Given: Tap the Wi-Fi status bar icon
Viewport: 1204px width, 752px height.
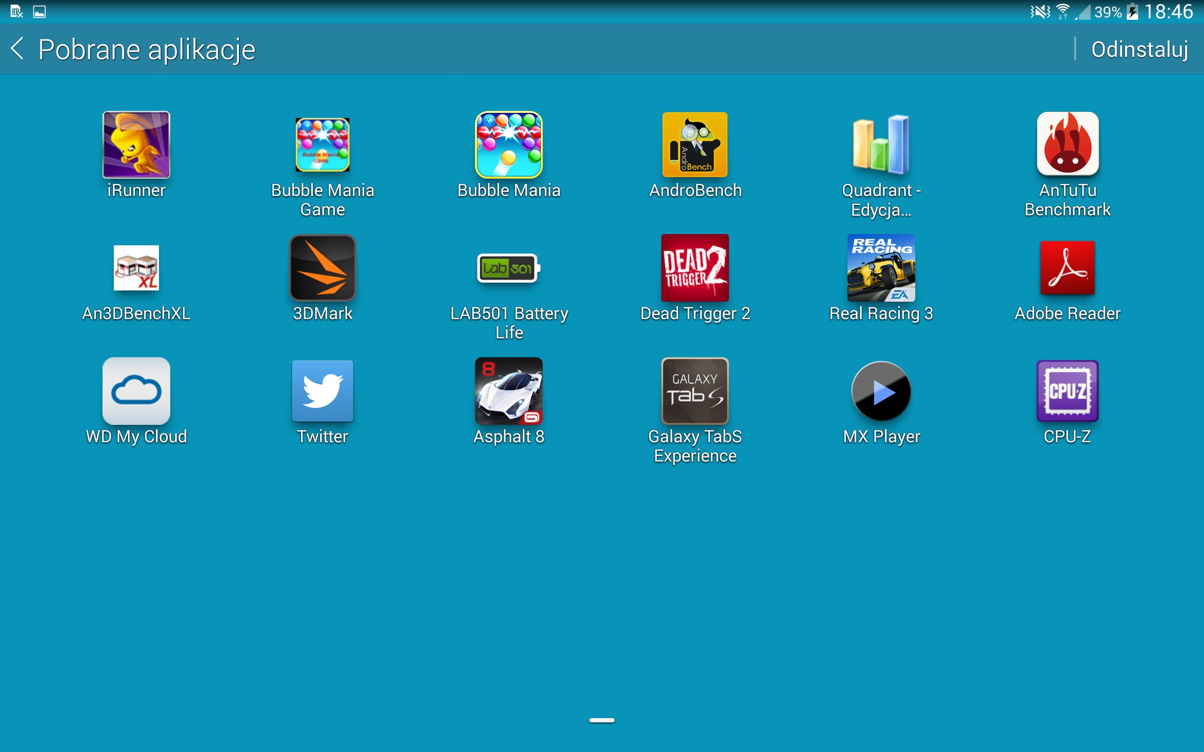Looking at the screenshot, I should 1062,11.
